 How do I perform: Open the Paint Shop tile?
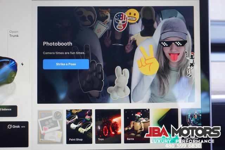(79, 126)
